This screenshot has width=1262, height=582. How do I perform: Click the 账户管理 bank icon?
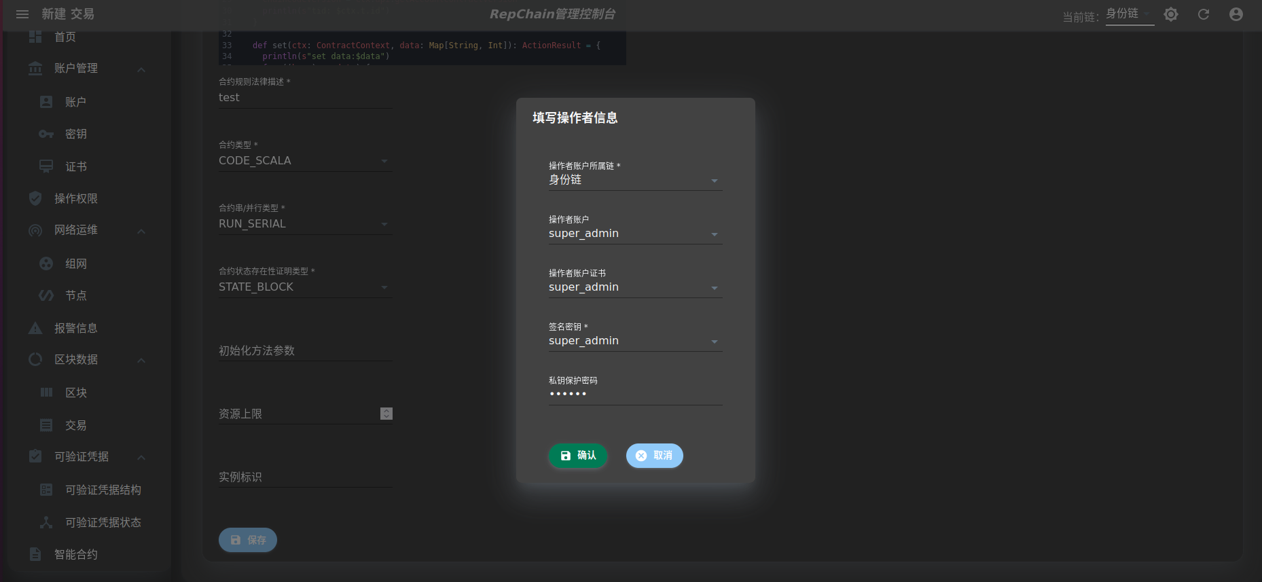pos(35,69)
